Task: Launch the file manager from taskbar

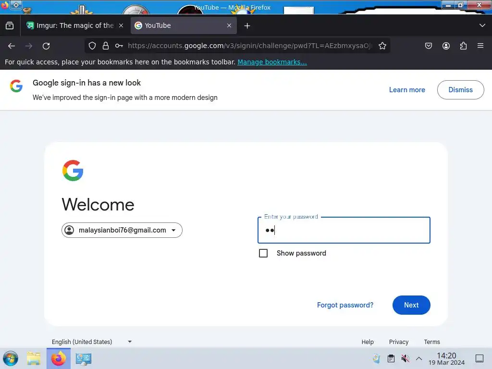Action: tap(34, 358)
